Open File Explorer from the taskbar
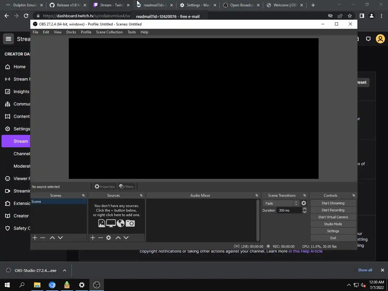The width and height of the screenshot is (388, 291). 37,285
